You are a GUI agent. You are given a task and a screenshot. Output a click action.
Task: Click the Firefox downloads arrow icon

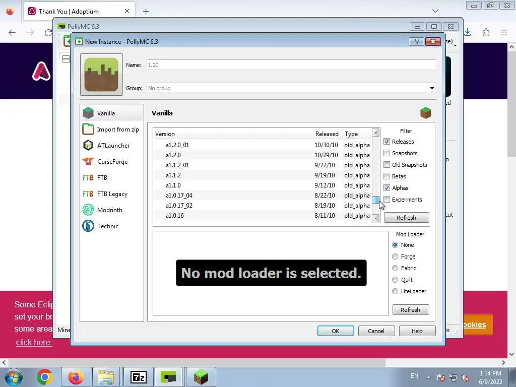[x=468, y=32]
